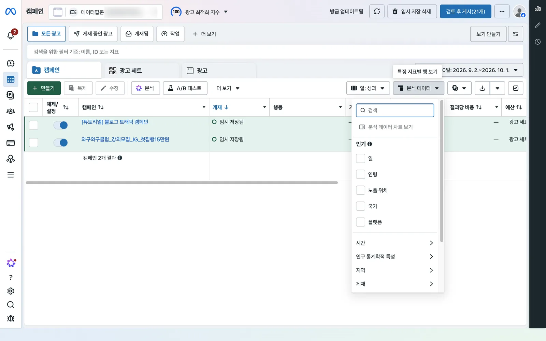Viewport: 546px width, 341px height.
Task: Click the search magnifier icon in sidebar
Action: pos(11,305)
